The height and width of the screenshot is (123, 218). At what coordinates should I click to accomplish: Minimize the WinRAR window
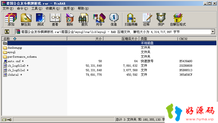pyautogui.click(x=205, y=3)
